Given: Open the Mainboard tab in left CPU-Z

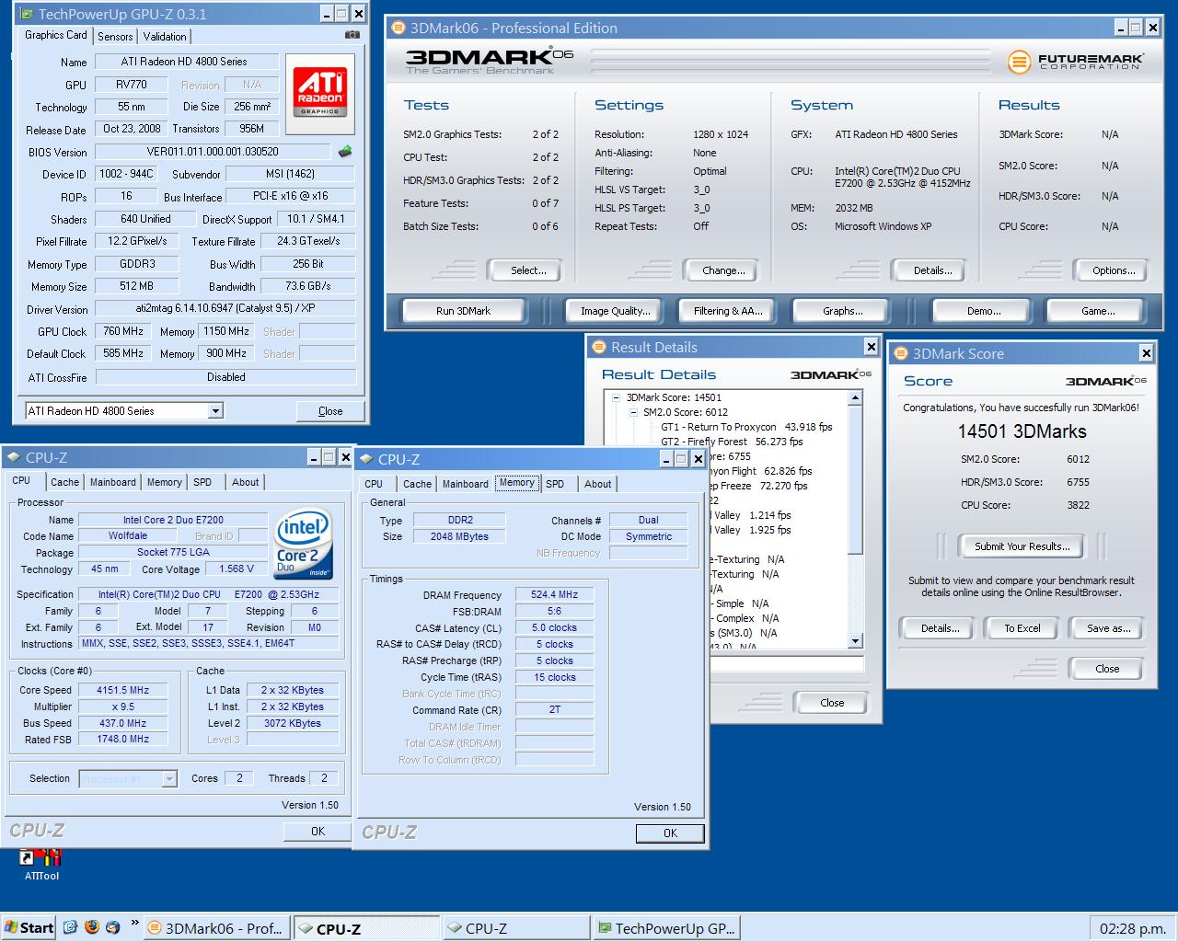Looking at the screenshot, I should (113, 482).
